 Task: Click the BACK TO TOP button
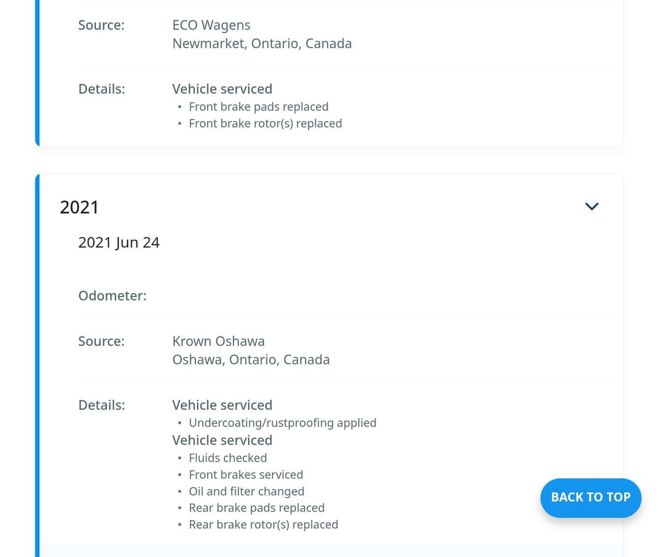click(590, 497)
